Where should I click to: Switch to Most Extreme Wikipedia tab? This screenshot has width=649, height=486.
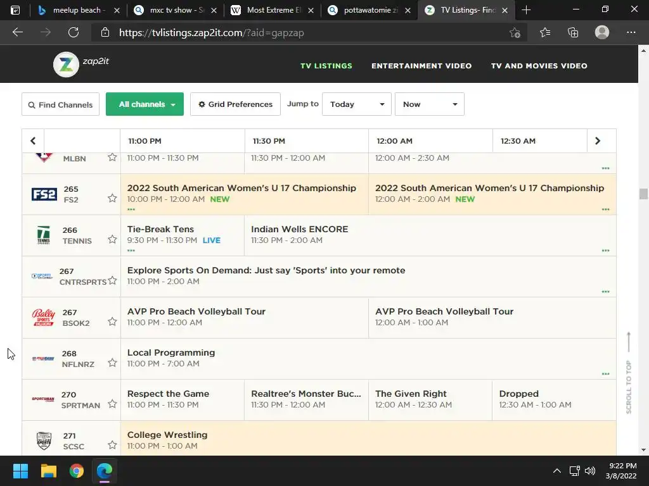pos(273,10)
